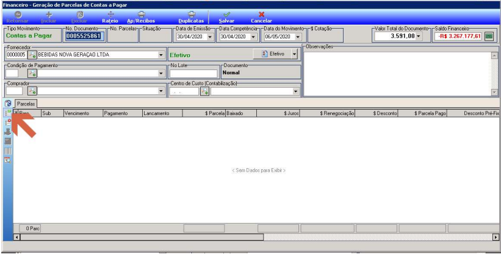The height and width of the screenshot is (254, 501).
Task: Click the 'Normal' Documento text
Action: [231, 72]
